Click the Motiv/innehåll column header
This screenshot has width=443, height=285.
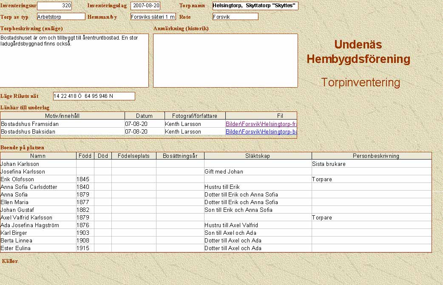(x=62, y=116)
